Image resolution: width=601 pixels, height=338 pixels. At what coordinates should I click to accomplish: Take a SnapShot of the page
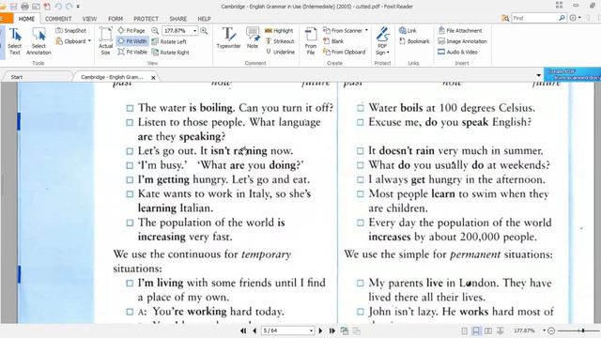point(71,31)
